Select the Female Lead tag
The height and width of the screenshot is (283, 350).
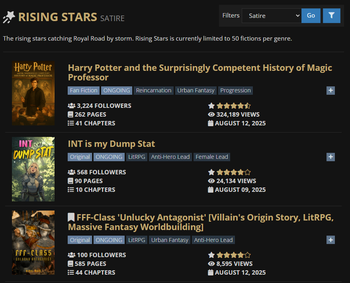[212, 157]
